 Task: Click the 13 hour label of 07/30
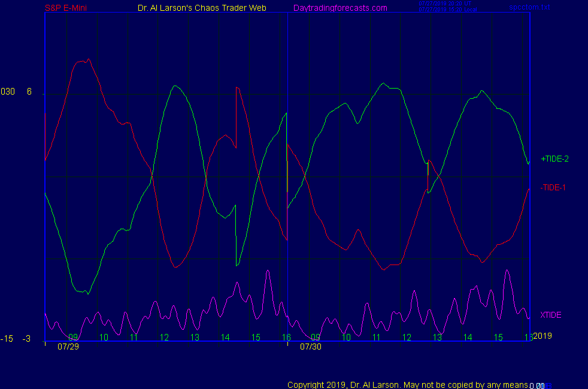tap(437, 338)
